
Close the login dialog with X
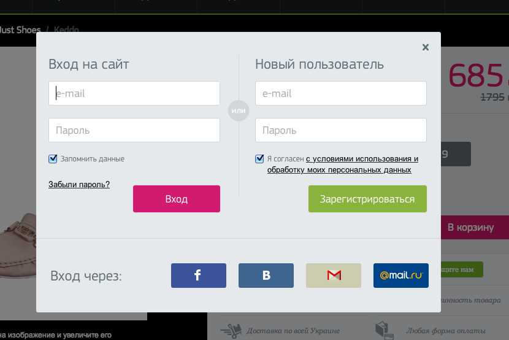[x=426, y=47]
